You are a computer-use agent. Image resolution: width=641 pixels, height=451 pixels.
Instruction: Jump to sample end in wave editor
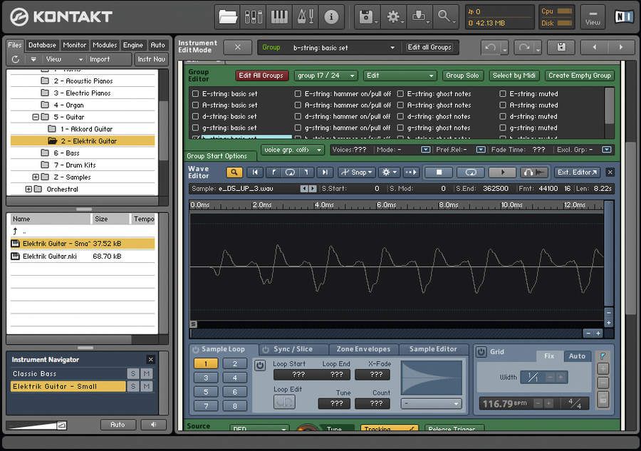(x=325, y=172)
